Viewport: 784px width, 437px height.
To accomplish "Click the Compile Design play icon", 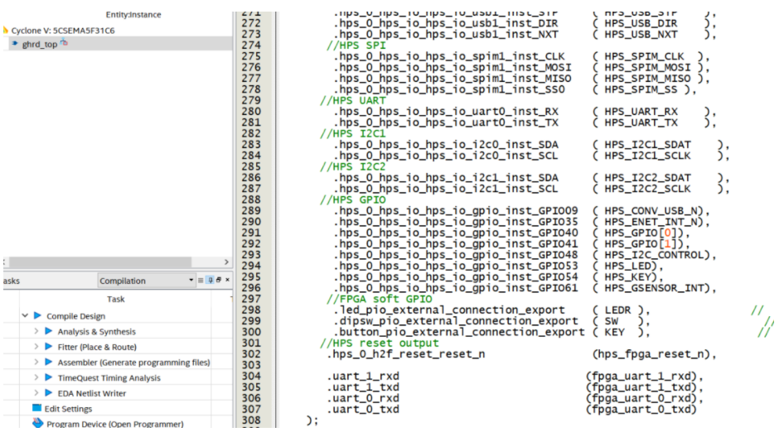I will pyautogui.click(x=37, y=315).
